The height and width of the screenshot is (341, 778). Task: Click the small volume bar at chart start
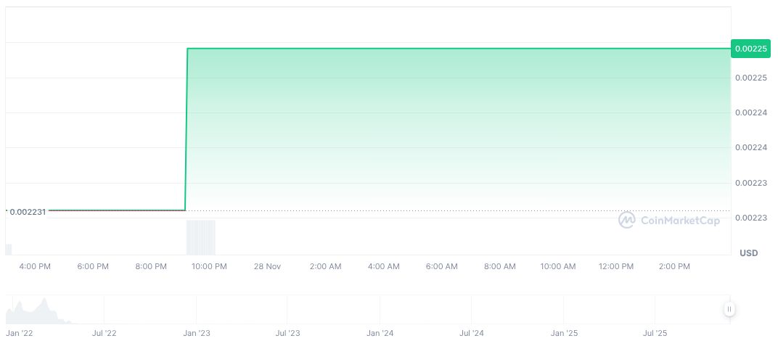(9, 250)
